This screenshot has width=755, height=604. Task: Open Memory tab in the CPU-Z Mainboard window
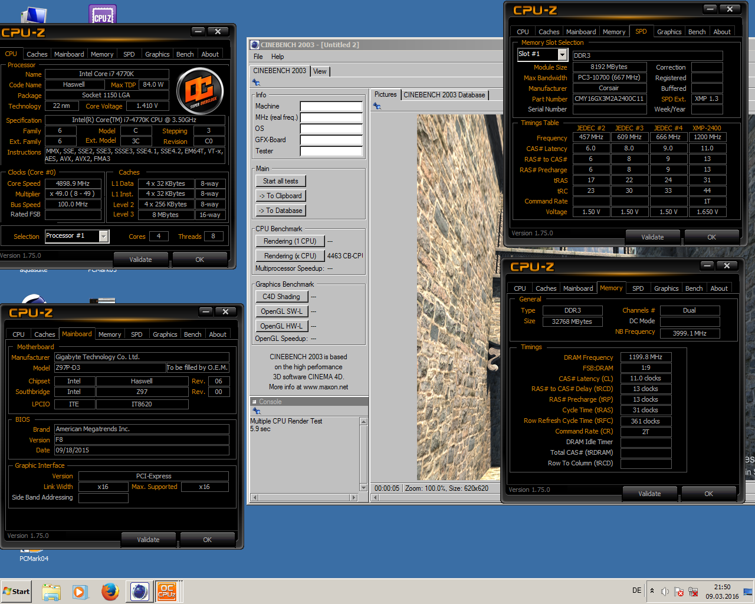click(x=110, y=334)
